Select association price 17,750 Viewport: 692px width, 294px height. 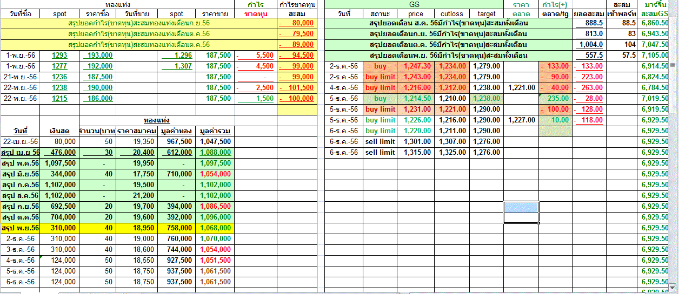click(138, 174)
